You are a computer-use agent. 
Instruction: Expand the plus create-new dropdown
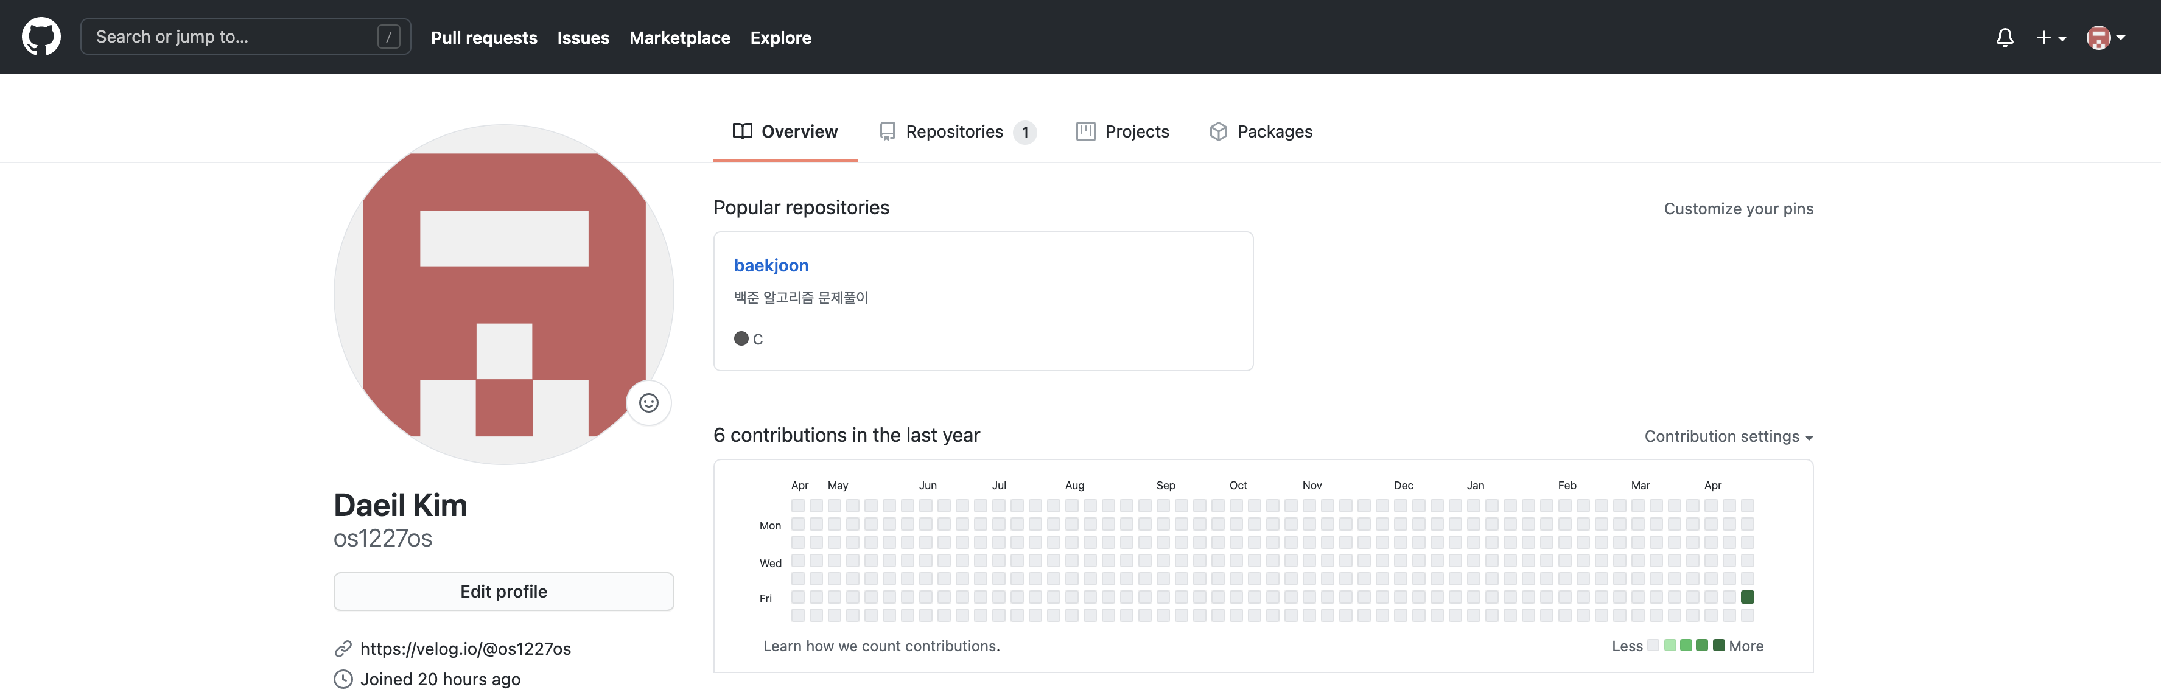tap(2050, 38)
